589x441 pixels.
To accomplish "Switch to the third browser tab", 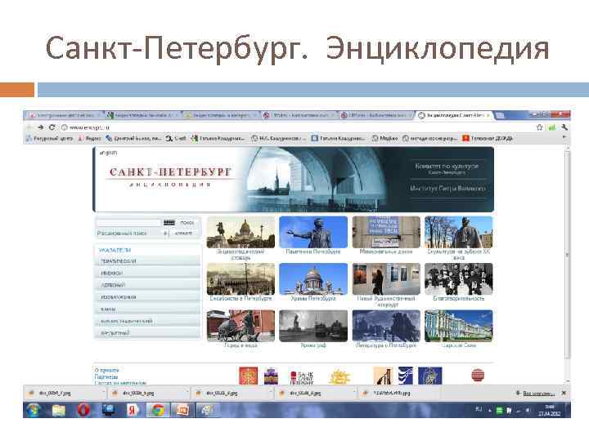I will (x=220, y=115).
